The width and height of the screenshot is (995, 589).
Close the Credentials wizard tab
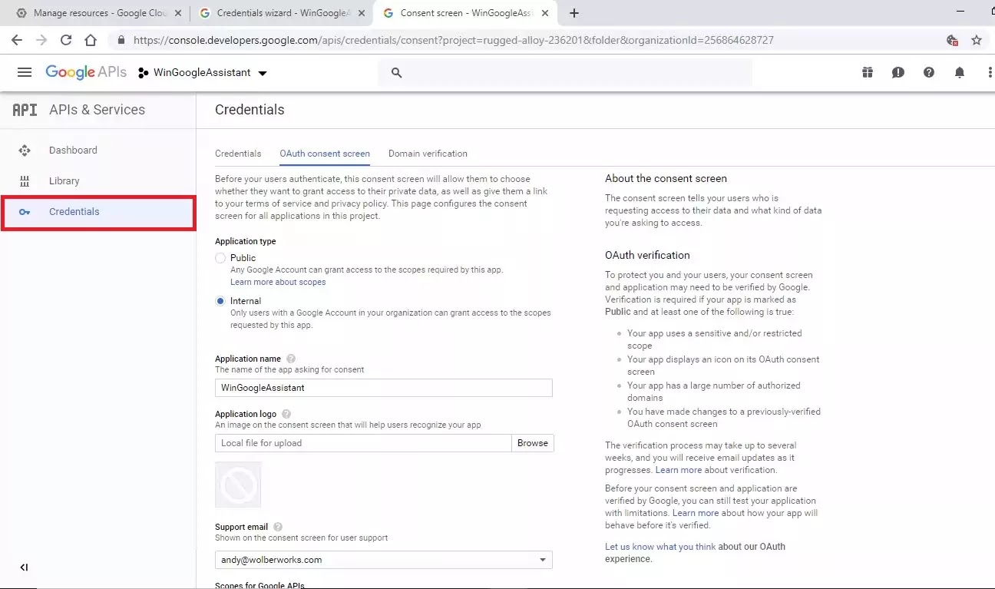(x=361, y=13)
